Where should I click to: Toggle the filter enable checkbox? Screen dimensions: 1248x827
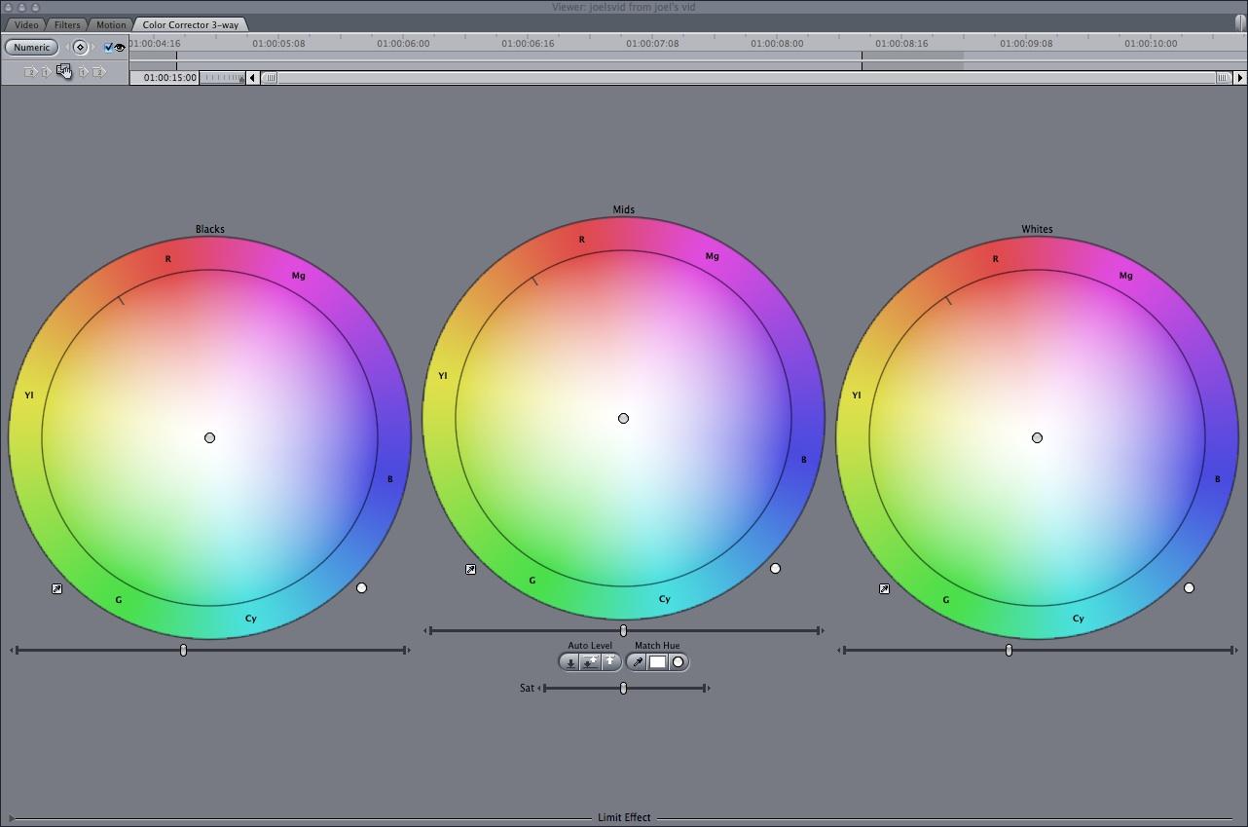pos(108,48)
